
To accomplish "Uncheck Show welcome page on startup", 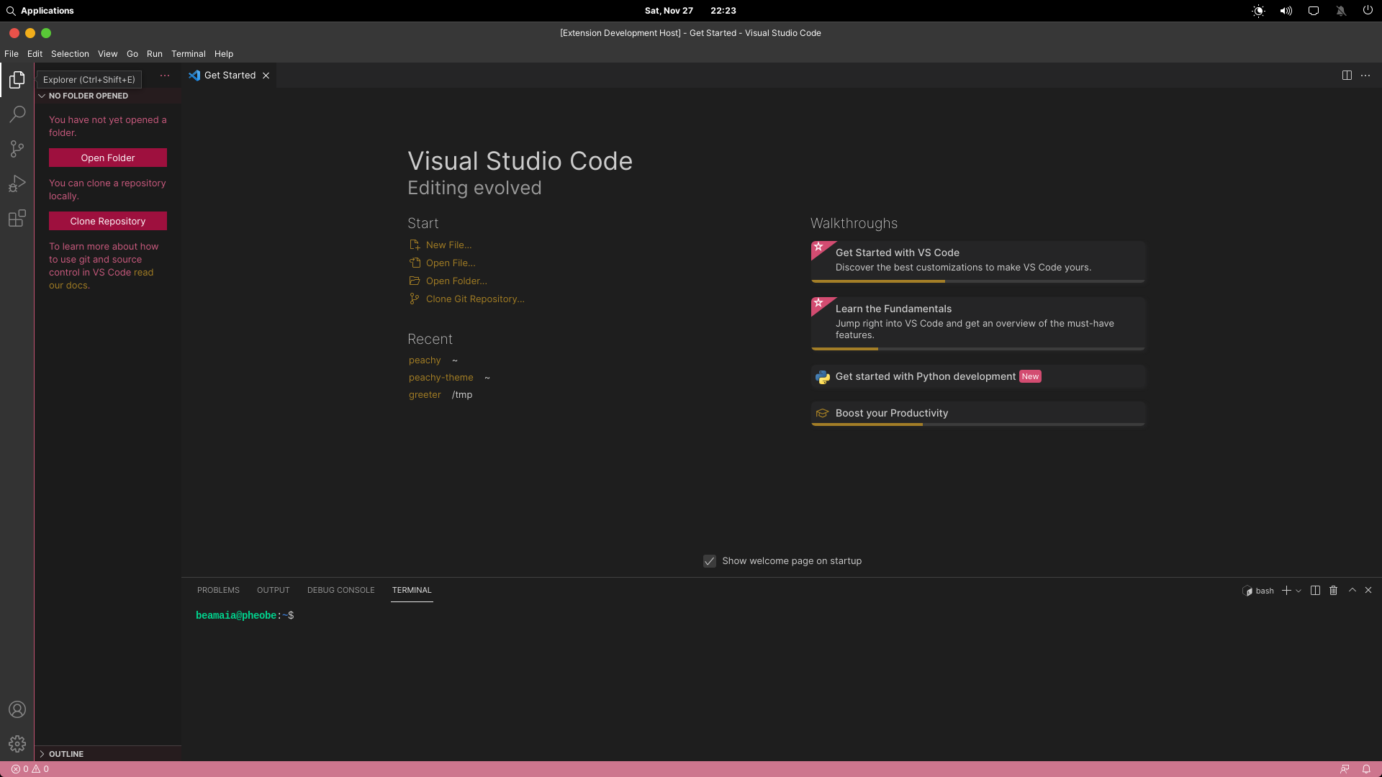I will click(710, 561).
